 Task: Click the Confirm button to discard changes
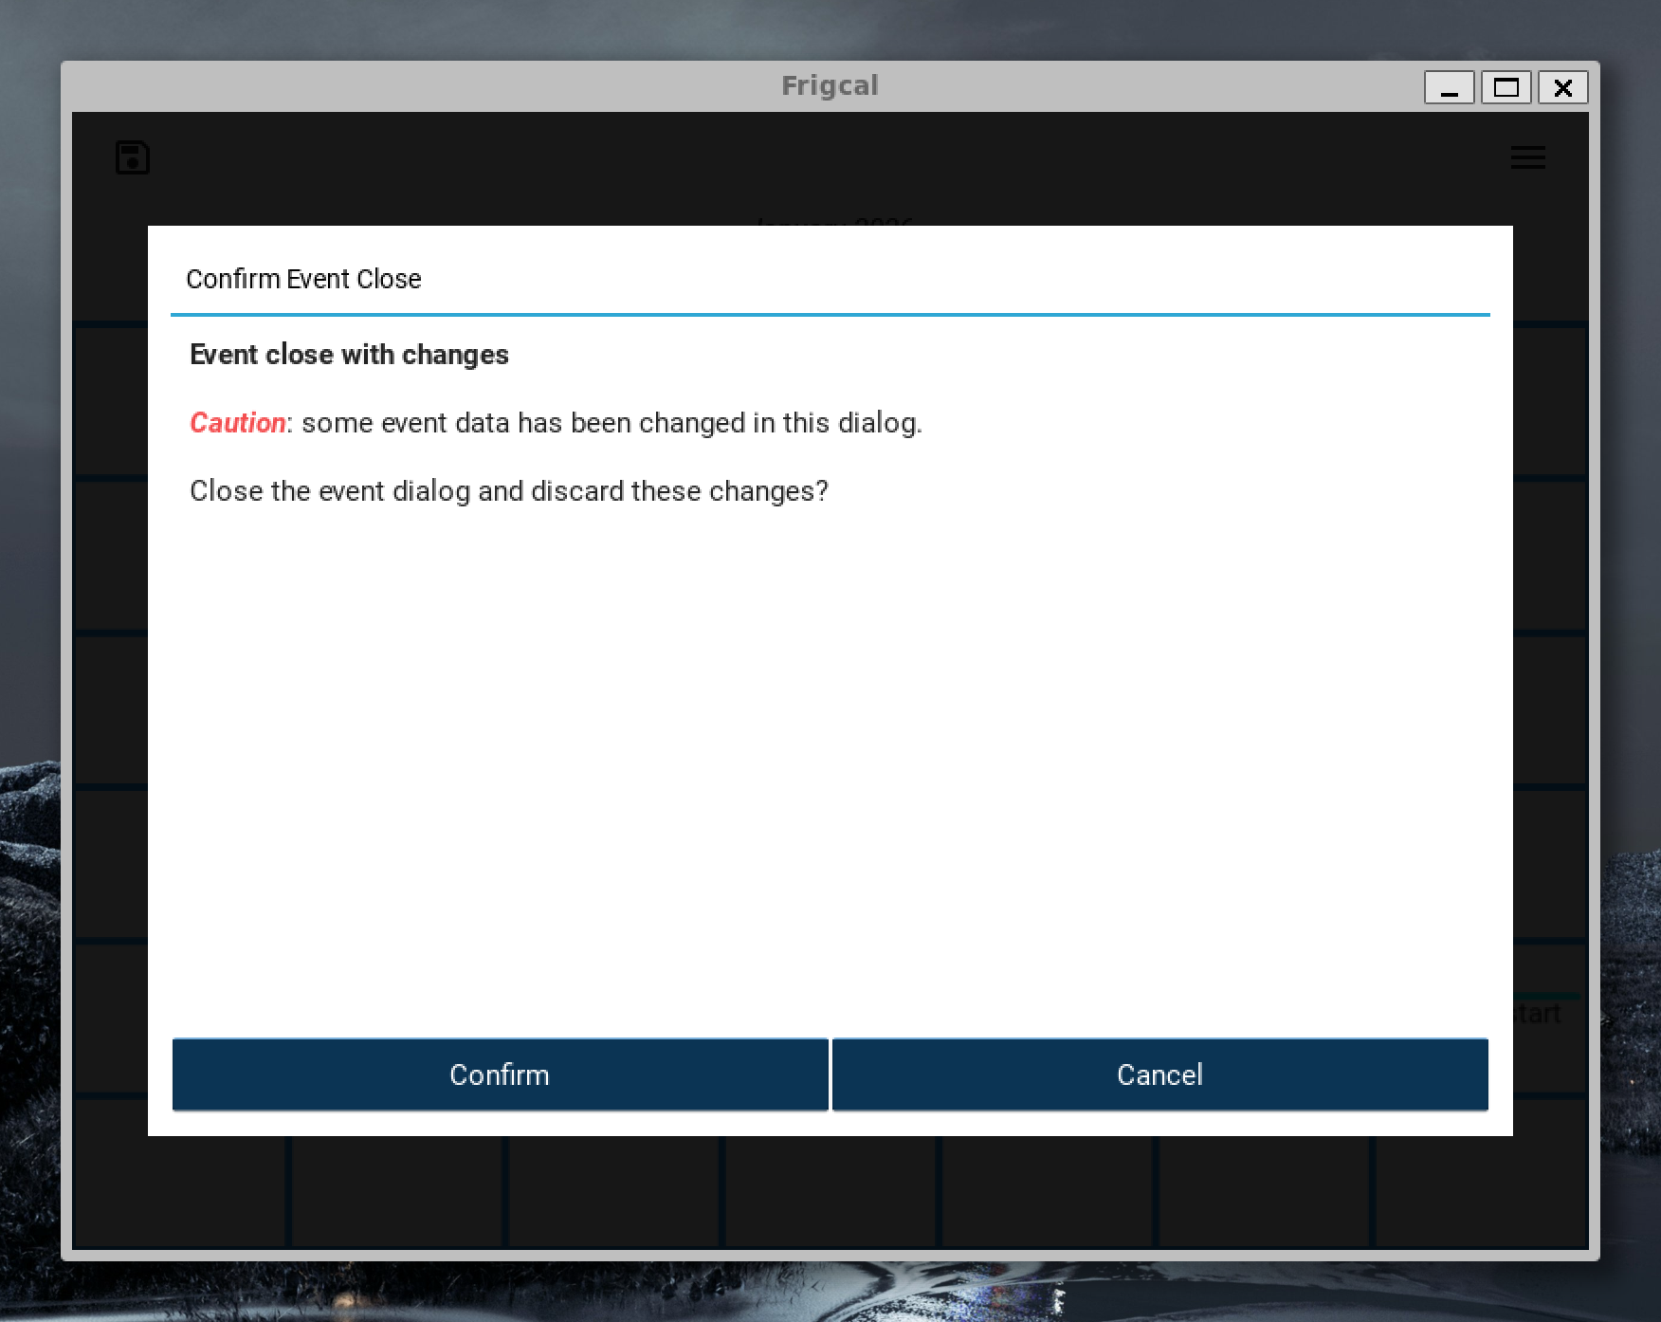500,1074
